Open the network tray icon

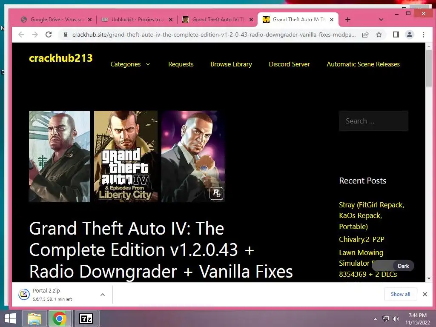click(385, 319)
